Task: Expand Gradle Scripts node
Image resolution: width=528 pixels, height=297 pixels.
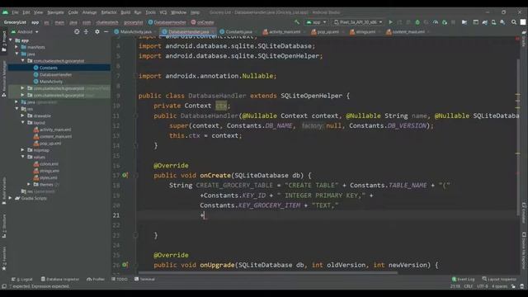Action: click(11, 198)
